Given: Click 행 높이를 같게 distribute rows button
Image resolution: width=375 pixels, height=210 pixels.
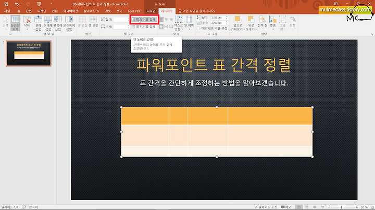Looking at the screenshot, I should click(x=144, y=19).
